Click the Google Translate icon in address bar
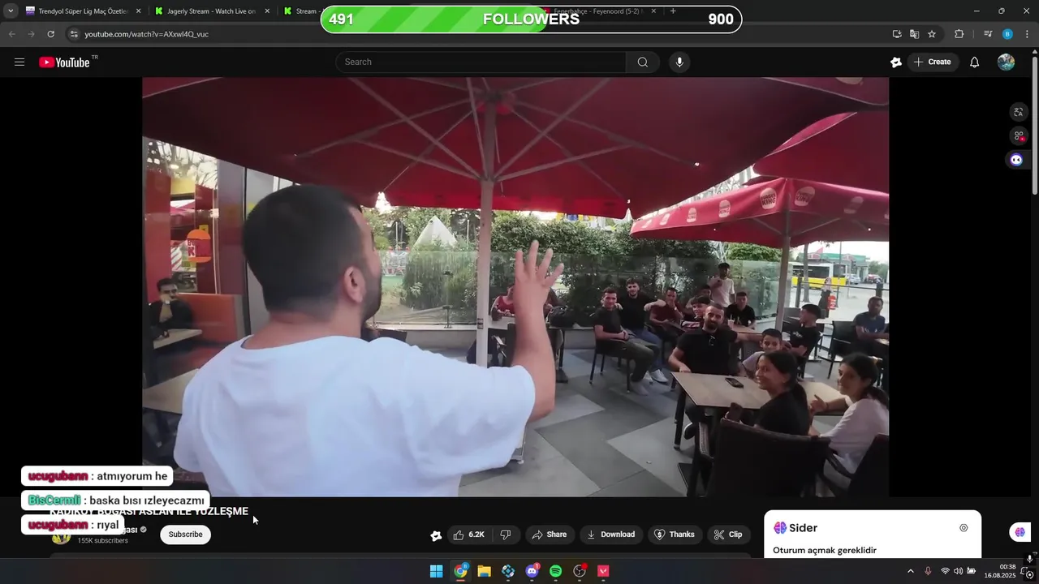 pyautogui.click(x=914, y=34)
